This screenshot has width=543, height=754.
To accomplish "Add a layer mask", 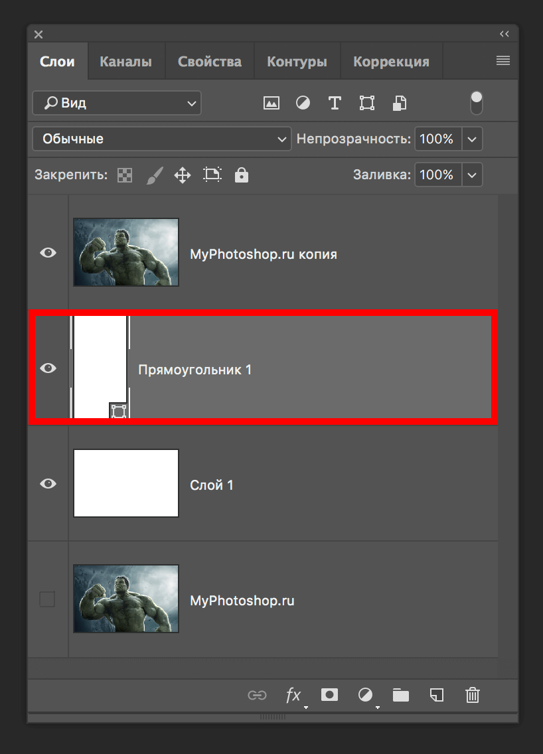I will tap(329, 695).
